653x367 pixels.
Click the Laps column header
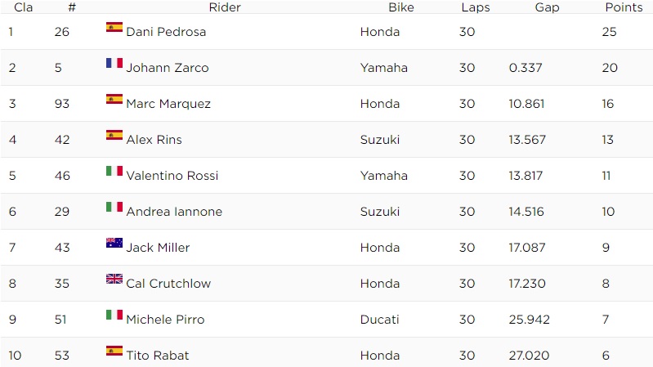point(475,7)
